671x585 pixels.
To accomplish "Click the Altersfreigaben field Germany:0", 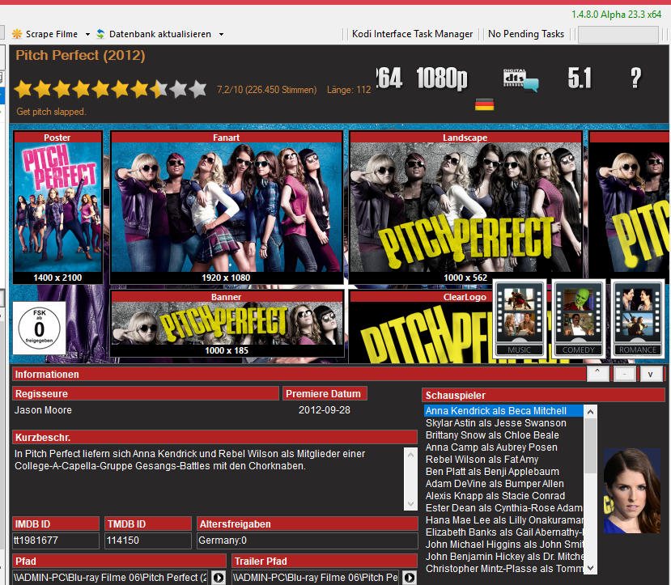I will pos(308,540).
